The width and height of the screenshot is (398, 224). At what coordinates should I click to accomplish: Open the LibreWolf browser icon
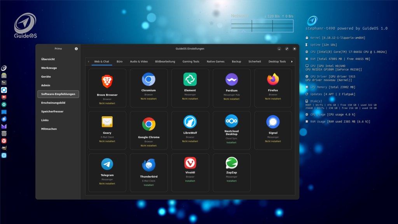point(190,122)
